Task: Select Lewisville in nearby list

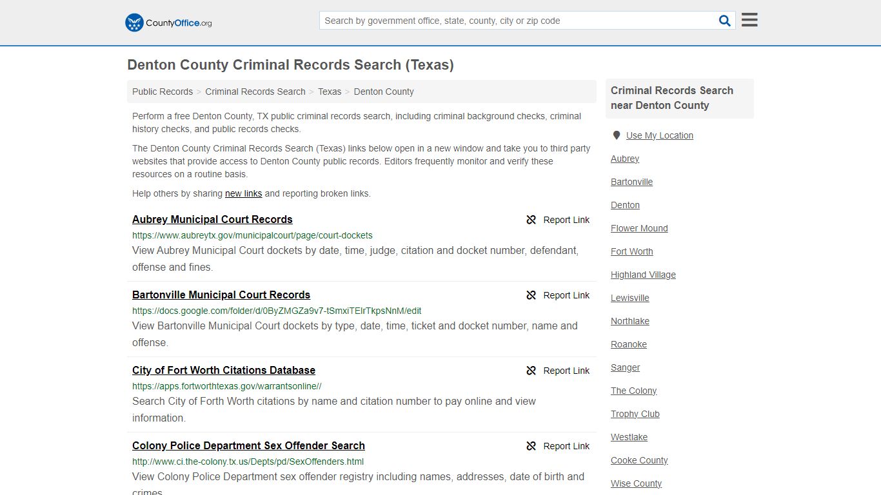Action: [x=630, y=298]
